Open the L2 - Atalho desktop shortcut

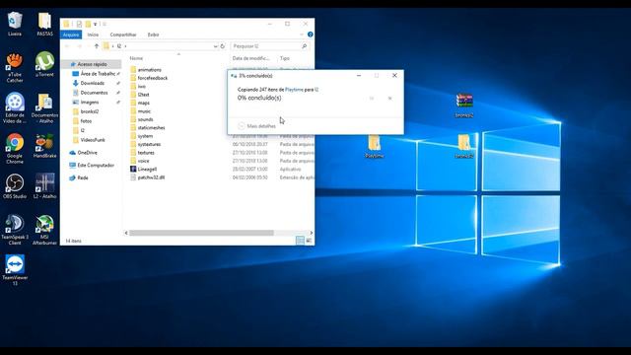tap(44, 186)
